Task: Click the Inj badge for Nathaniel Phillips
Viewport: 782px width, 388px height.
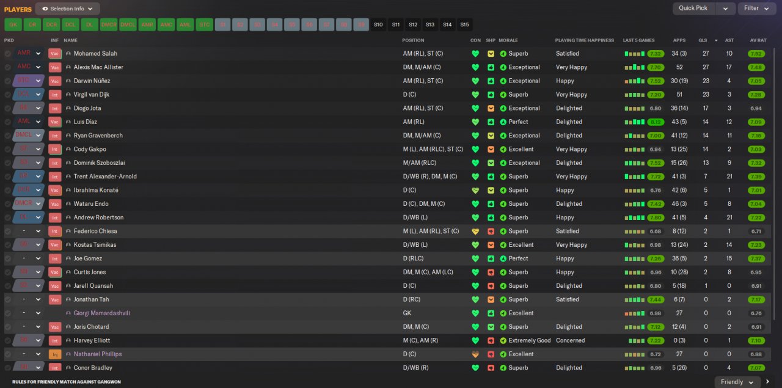Action: click(x=54, y=354)
